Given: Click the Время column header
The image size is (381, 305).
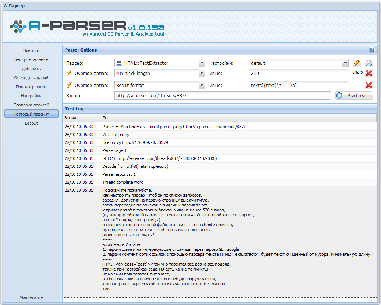Looking at the screenshot, I should click(x=82, y=118).
